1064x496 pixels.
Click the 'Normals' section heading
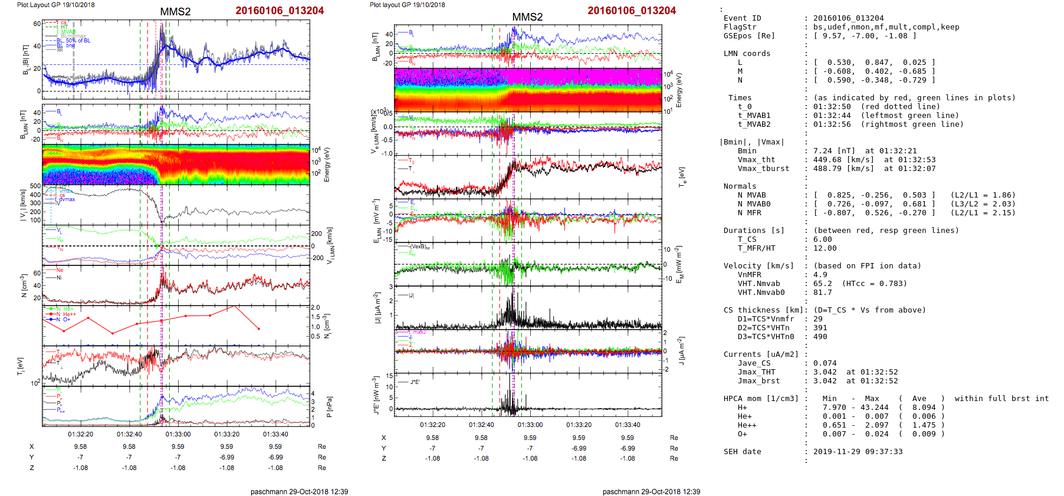pos(740,186)
